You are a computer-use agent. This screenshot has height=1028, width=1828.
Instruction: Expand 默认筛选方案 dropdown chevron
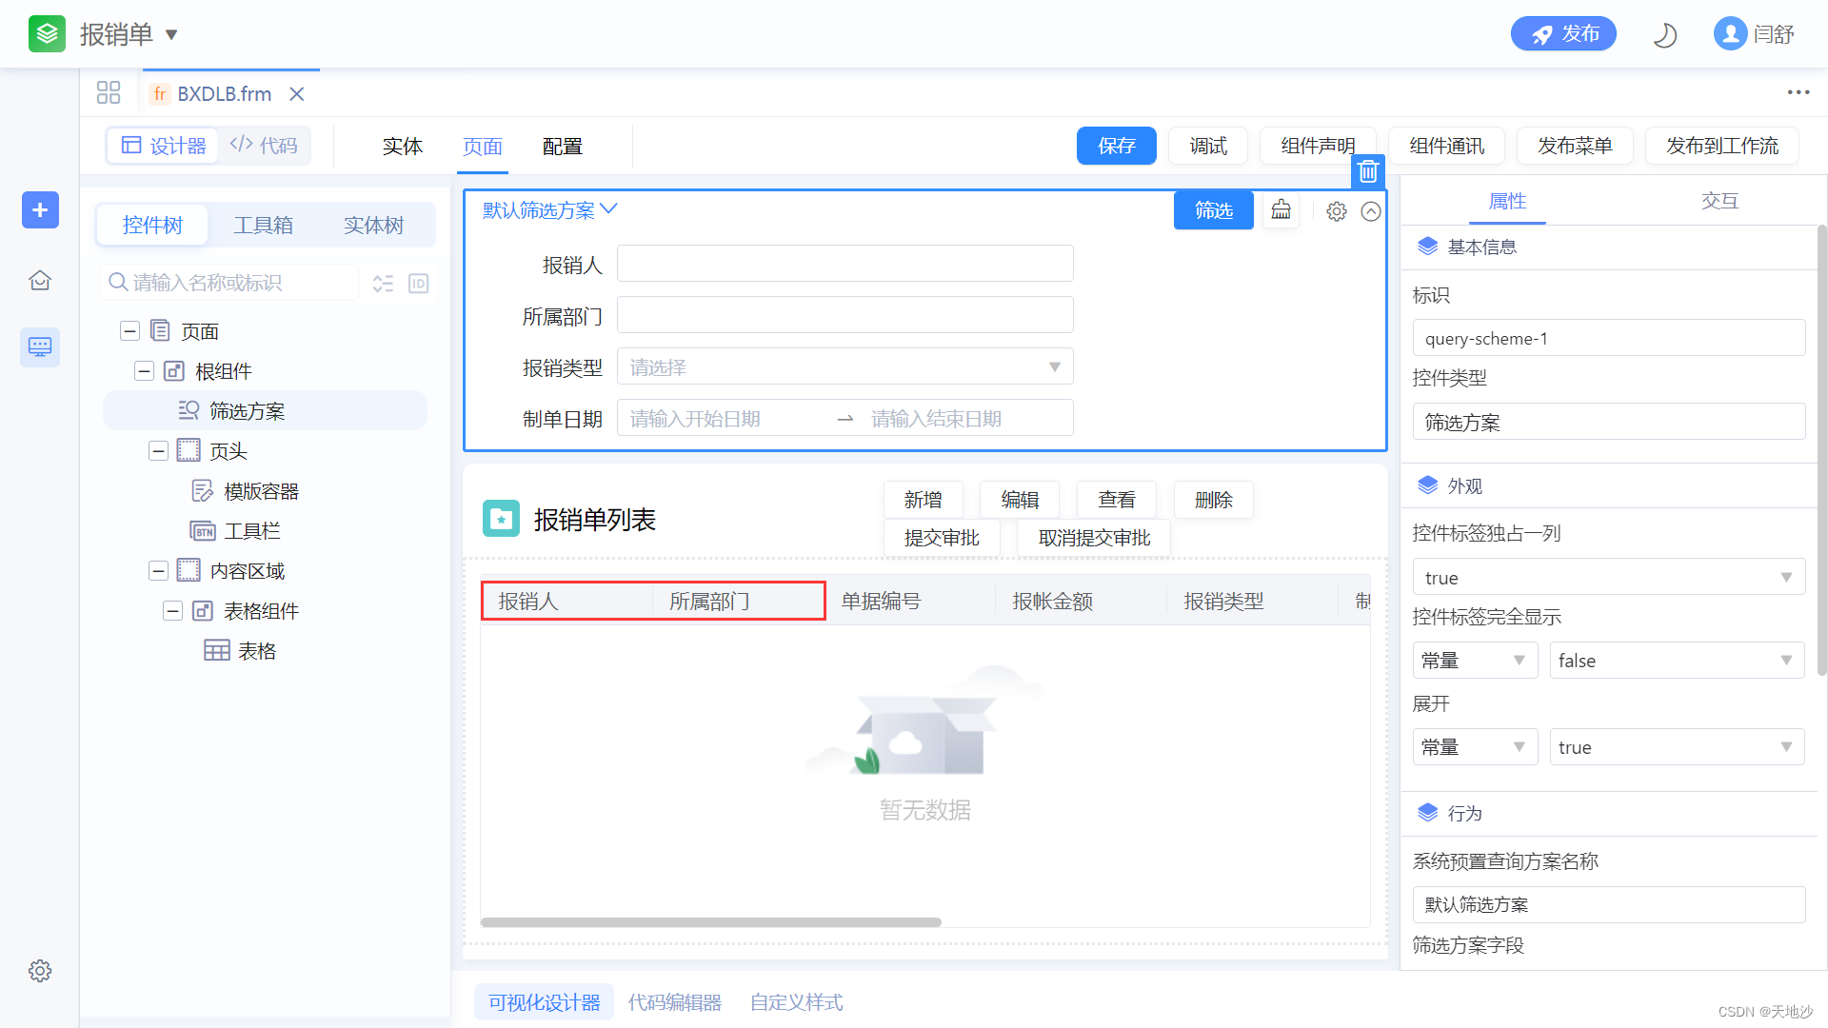click(609, 208)
